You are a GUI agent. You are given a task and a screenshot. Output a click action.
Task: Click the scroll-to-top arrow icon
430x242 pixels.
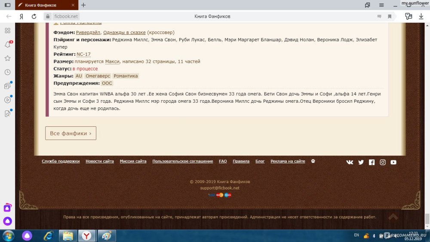393,217
